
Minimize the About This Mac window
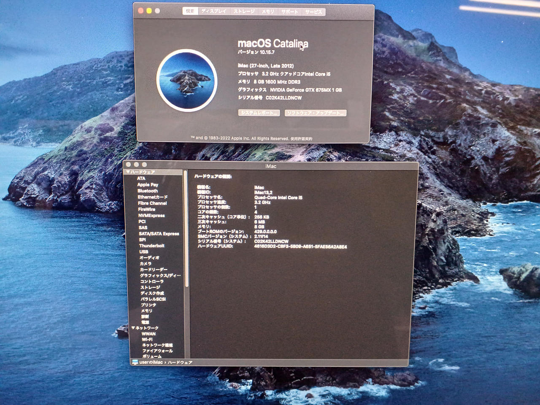[149, 11]
